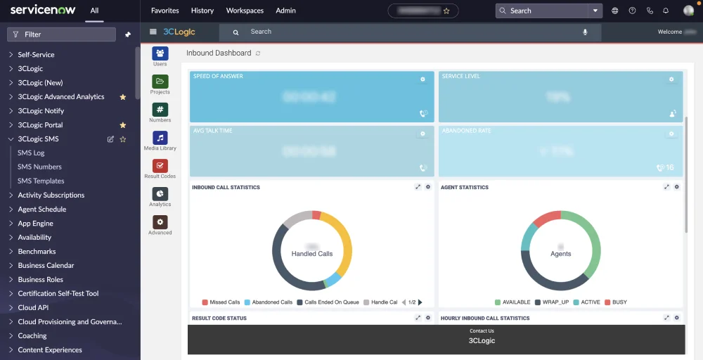Open Service Level tile settings gear

tap(671, 79)
